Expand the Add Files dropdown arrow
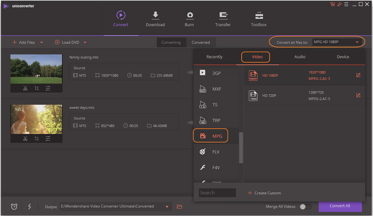 [42, 42]
